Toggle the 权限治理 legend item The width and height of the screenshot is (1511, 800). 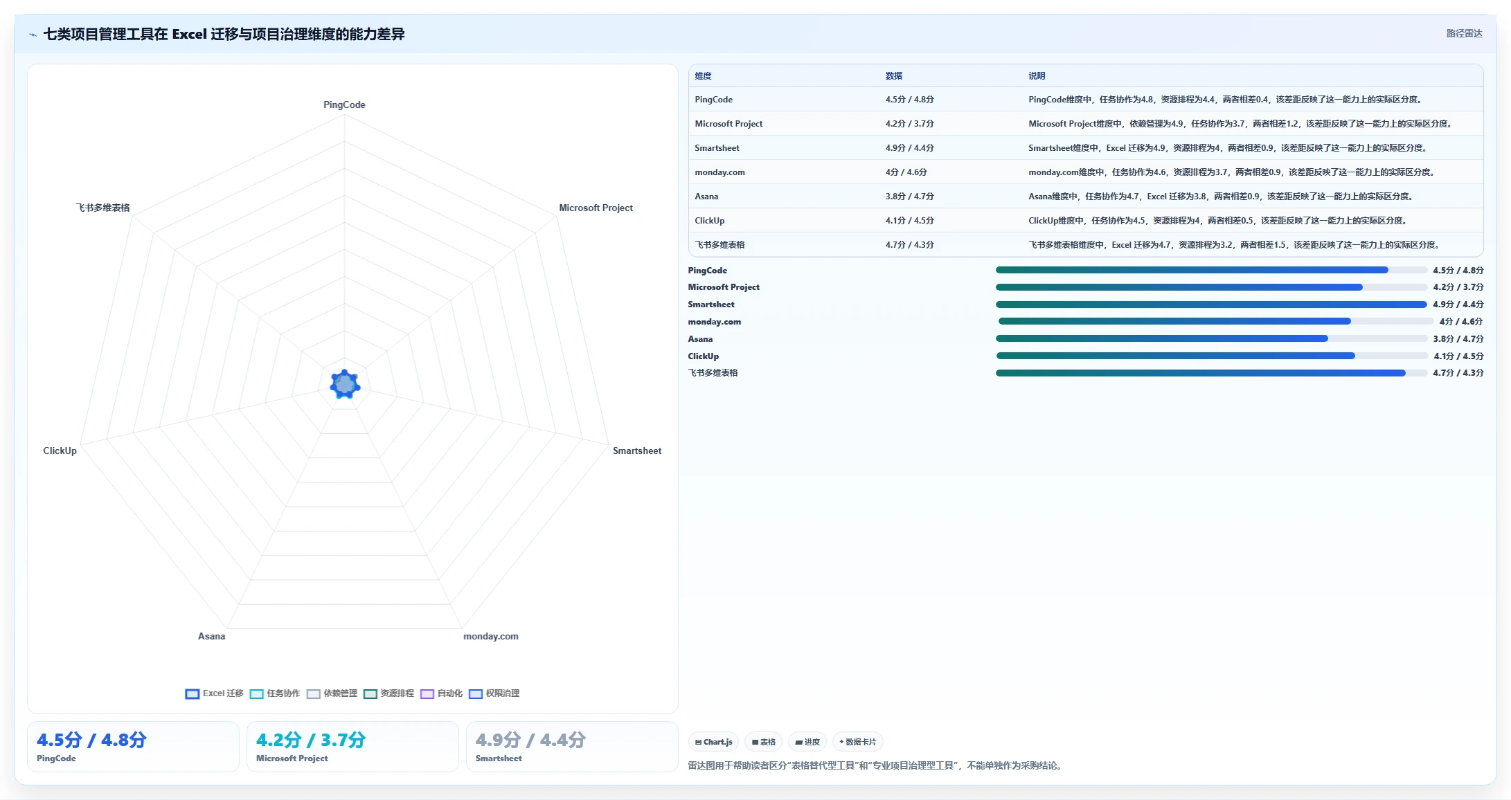coord(494,693)
